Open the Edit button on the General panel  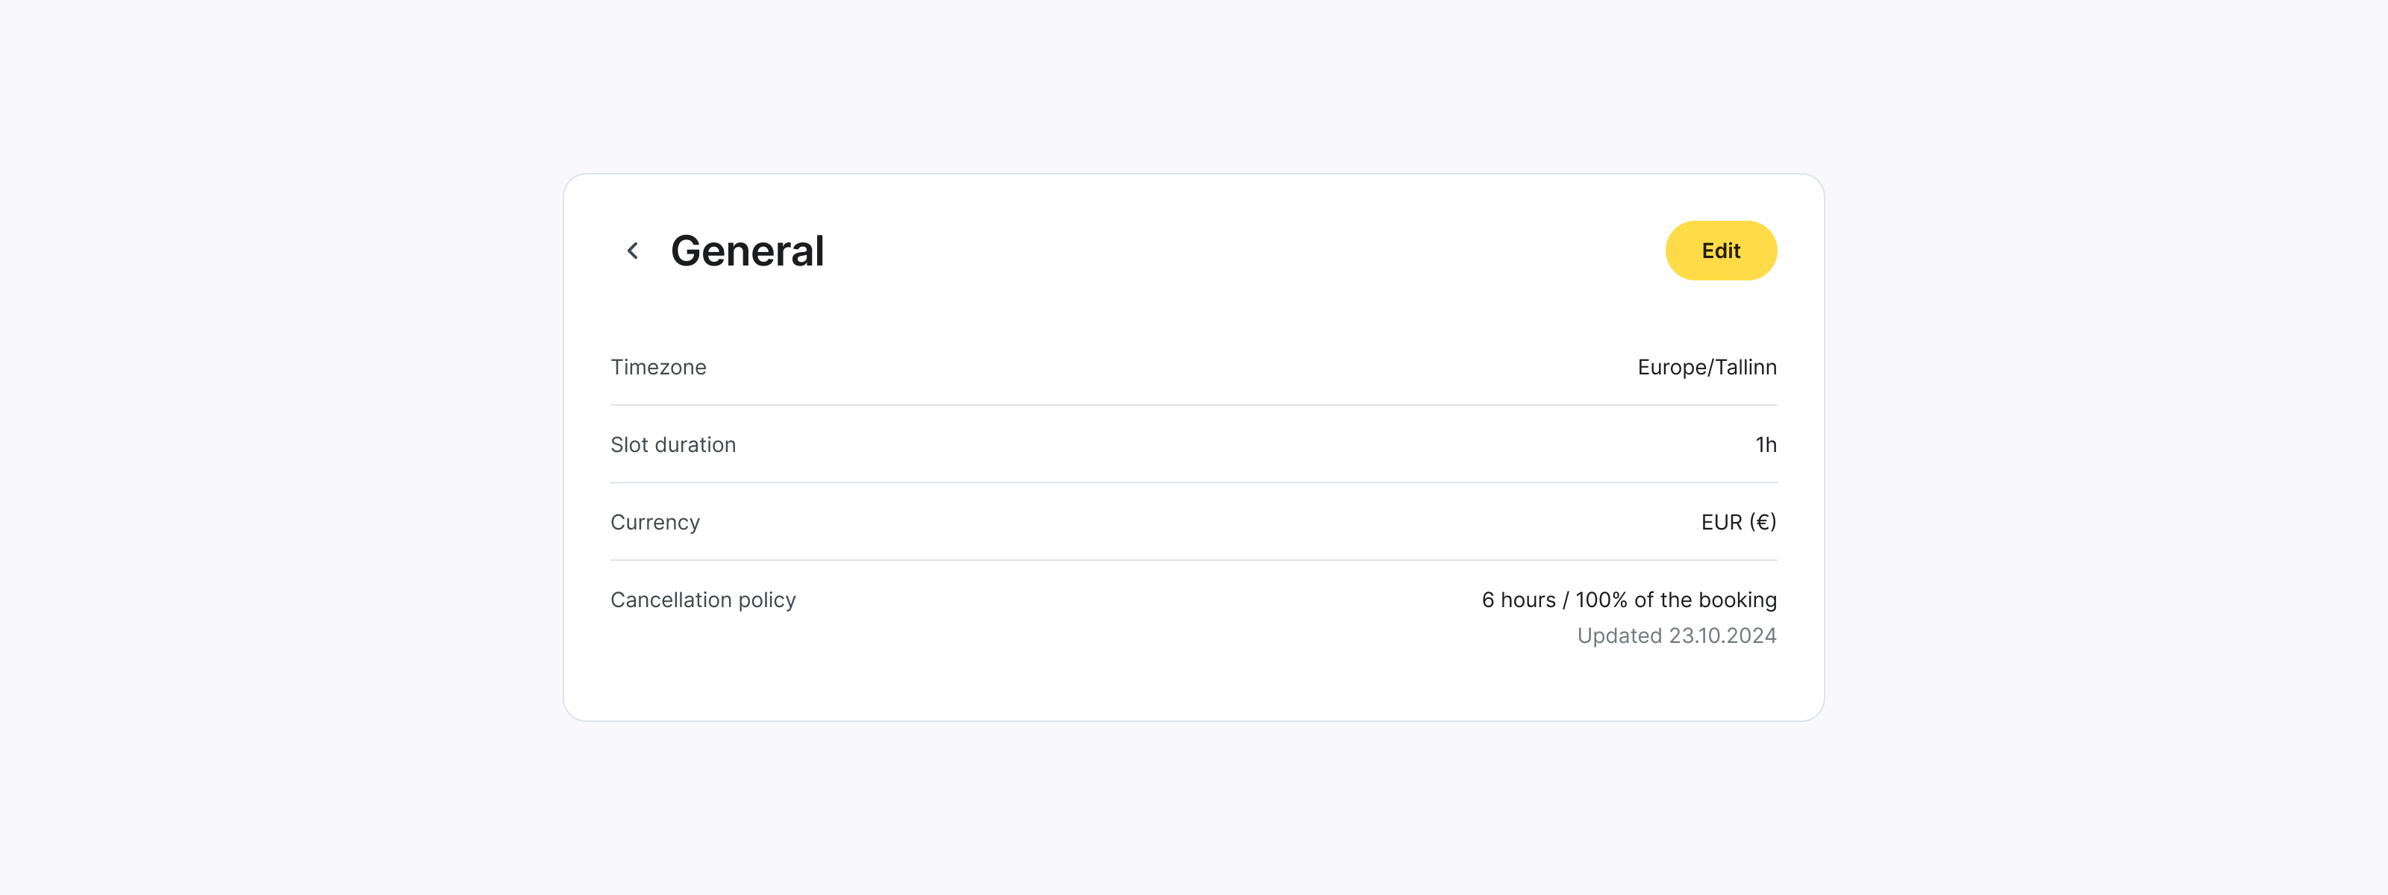[x=1721, y=250]
